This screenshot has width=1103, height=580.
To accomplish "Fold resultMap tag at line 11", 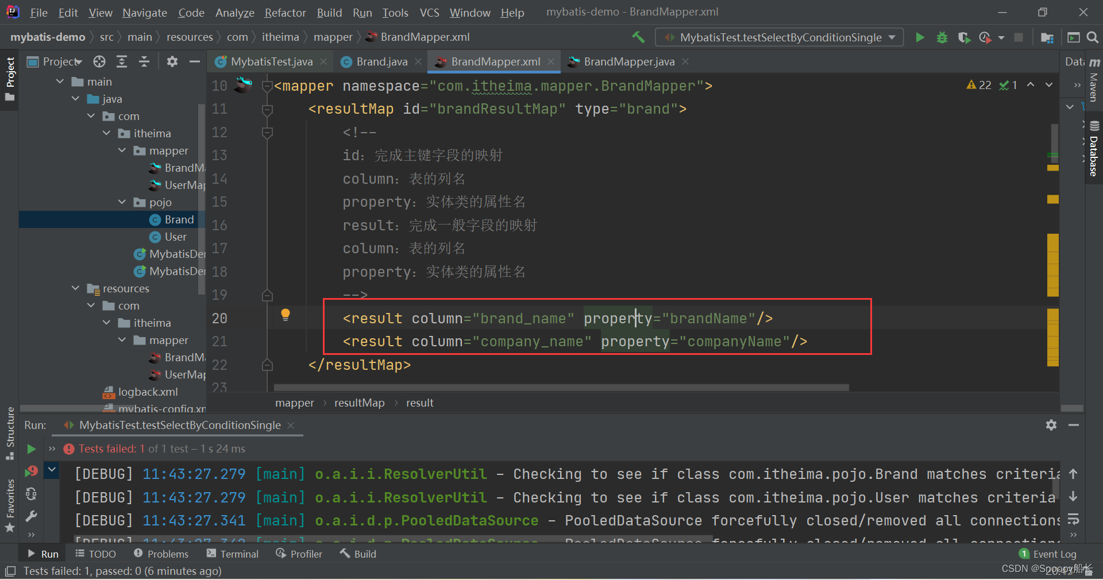I will [267, 109].
